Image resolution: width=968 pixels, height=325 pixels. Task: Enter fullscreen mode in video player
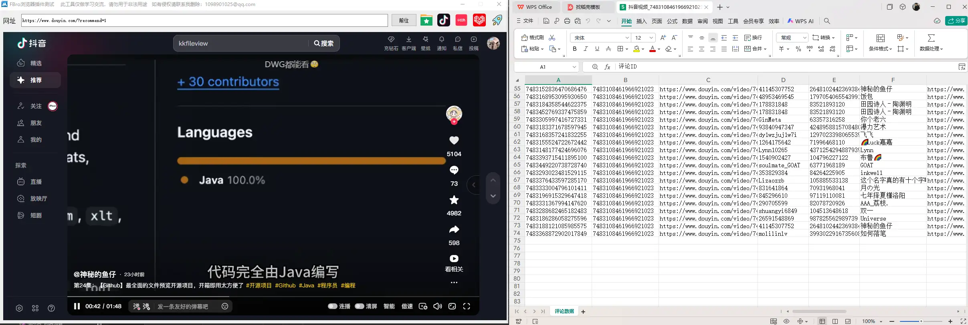pos(467,306)
